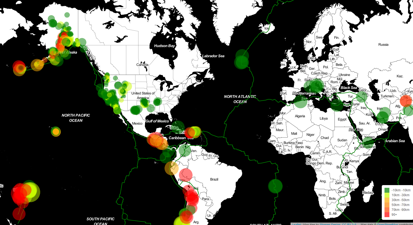Select the green earthquake marker near Algeria's coast
Screen dimensions: 413x225
click(301, 101)
